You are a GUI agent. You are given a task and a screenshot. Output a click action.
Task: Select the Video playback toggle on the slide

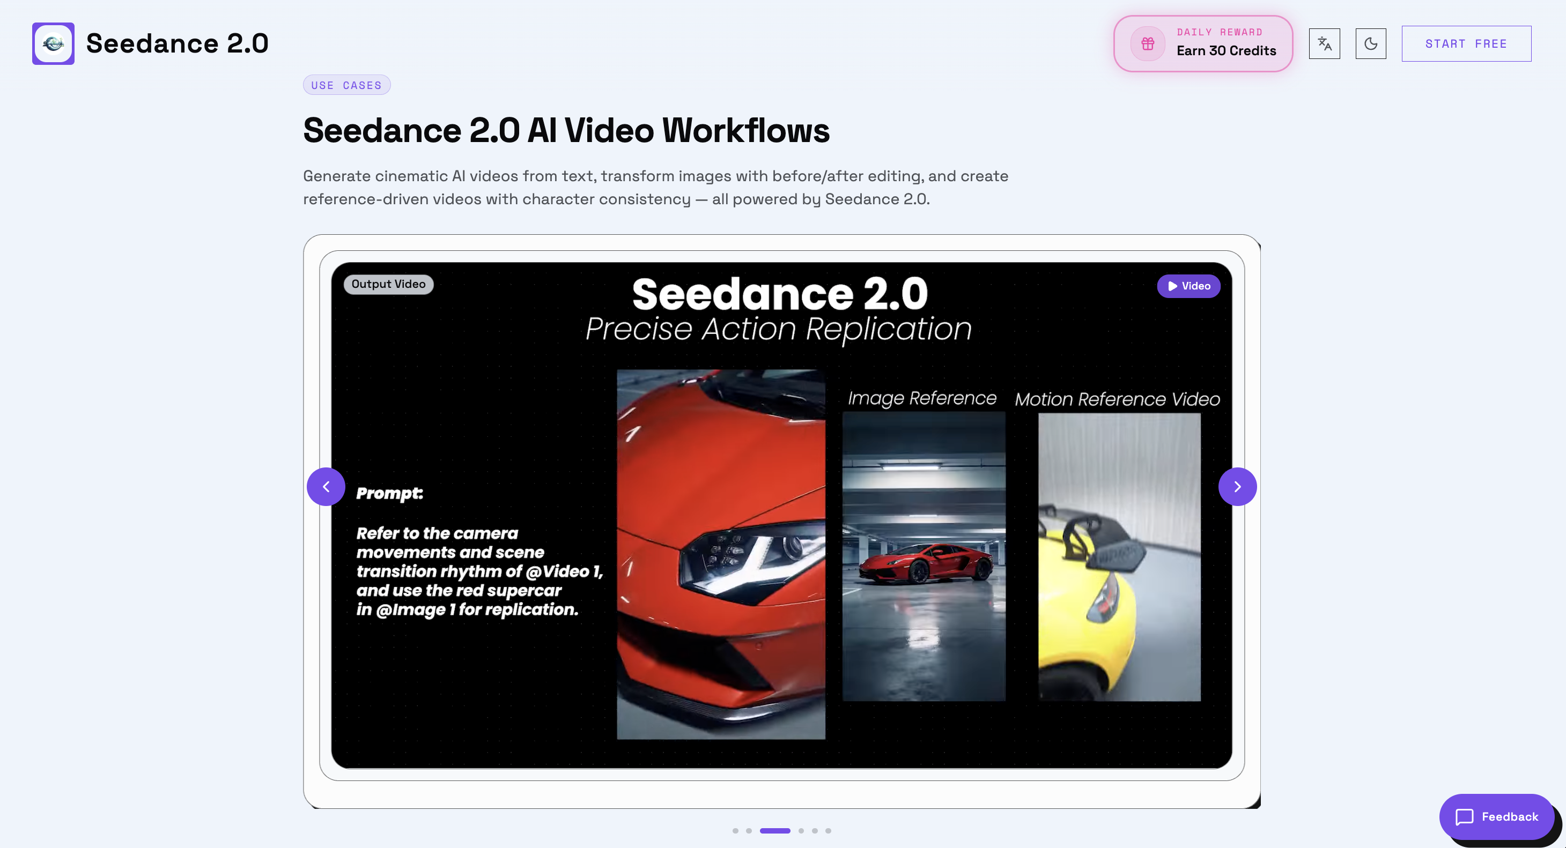pos(1188,286)
